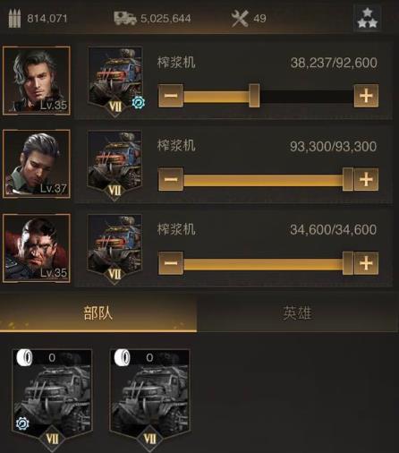The height and width of the screenshot is (453, 399).
Task: Click the blue gear icon on first squad vehicle
Action: tap(139, 102)
